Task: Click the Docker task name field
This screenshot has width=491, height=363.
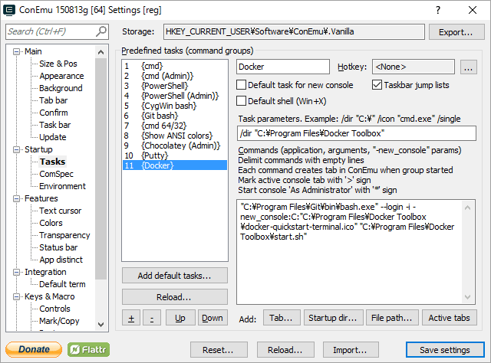Action: (x=283, y=67)
